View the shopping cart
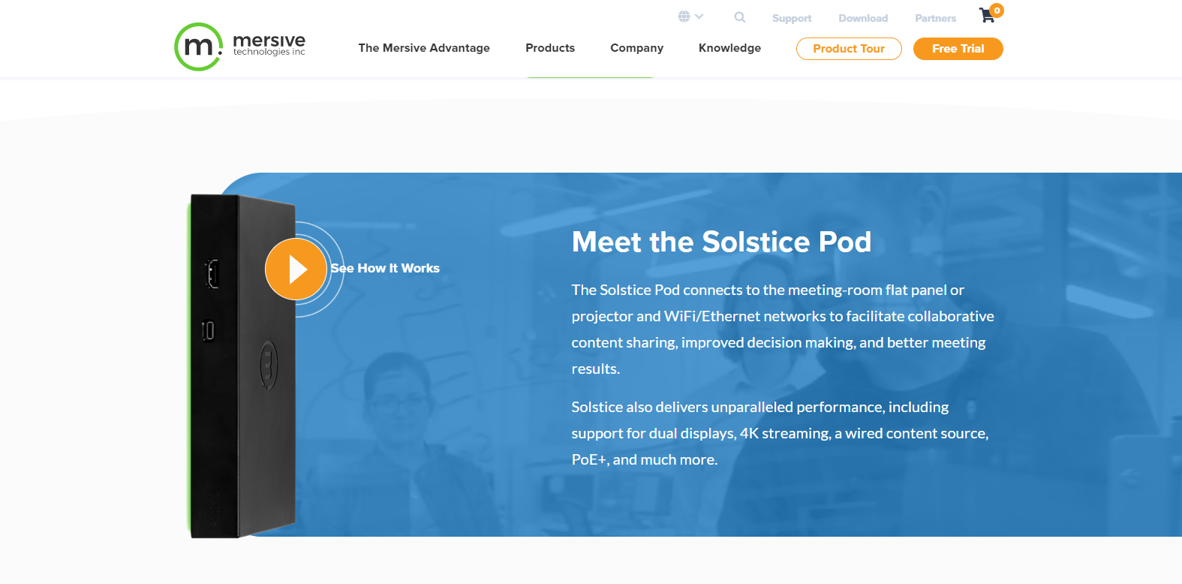 pos(987,16)
